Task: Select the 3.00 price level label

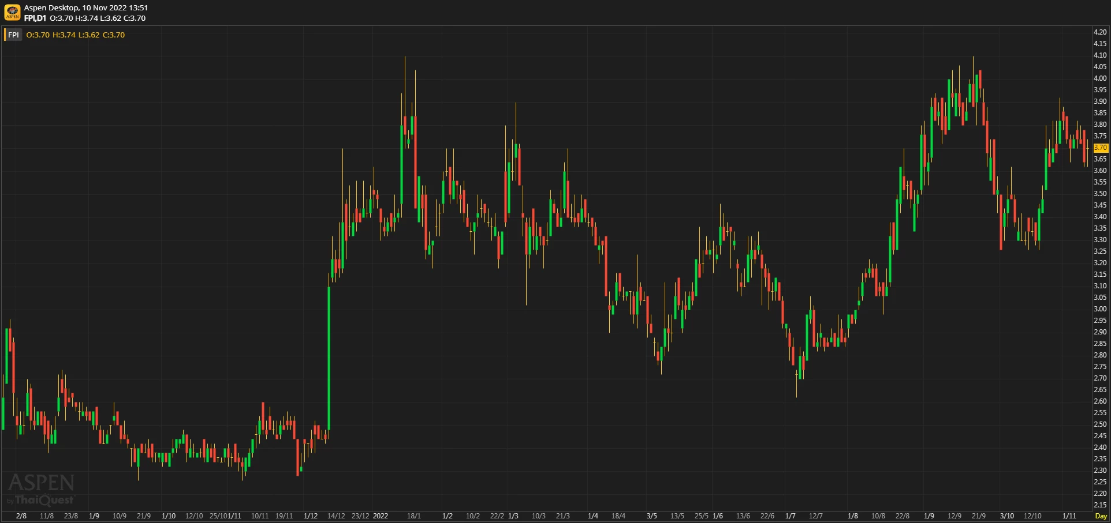Action: pos(1100,309)
